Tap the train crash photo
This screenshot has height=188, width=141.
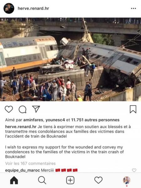(x=70, y=60)
